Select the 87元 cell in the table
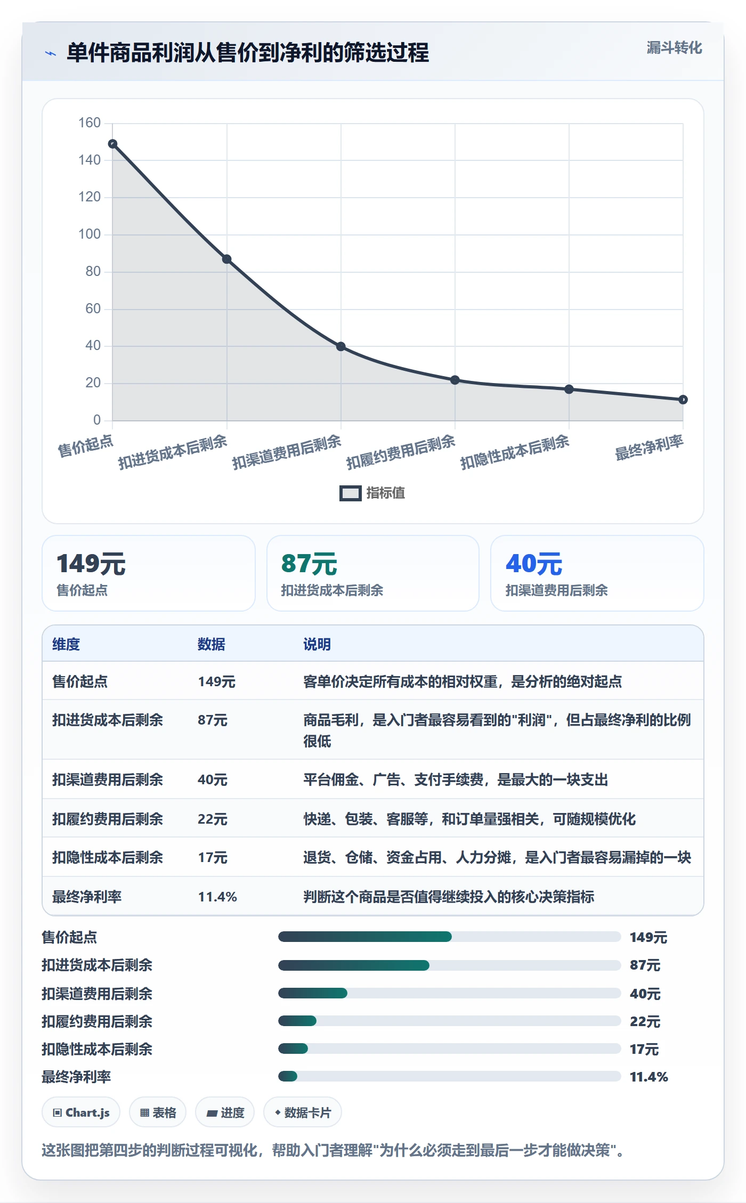Screen dimensions: 746x1203 [x=213, y=720]
